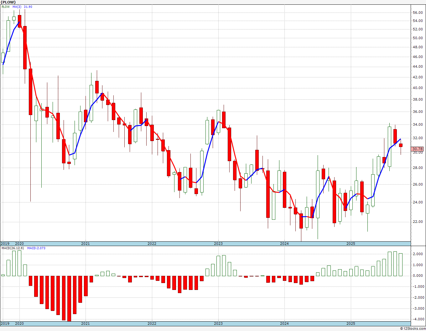The image size is (426, 331).
Task: Click the (PLOW) ticker title
Action: [x=8, y=2]
